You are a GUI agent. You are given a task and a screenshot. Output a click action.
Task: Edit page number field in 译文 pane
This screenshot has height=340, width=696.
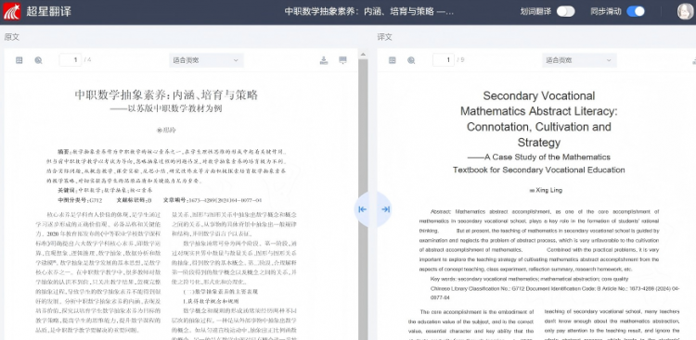pos(443,60)
